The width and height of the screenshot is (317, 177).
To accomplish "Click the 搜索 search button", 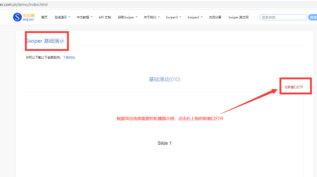I will [x=314, y=17].
